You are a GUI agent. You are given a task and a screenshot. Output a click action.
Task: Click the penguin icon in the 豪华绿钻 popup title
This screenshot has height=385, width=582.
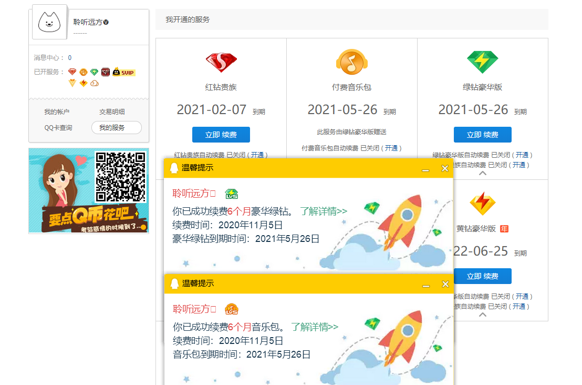pos(174,168)
